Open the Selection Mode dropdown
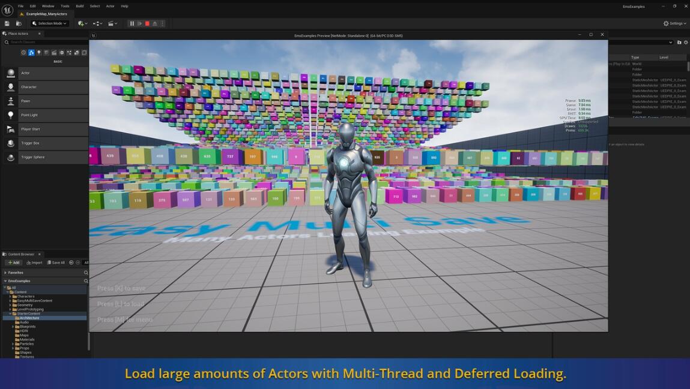 [50, 23]
